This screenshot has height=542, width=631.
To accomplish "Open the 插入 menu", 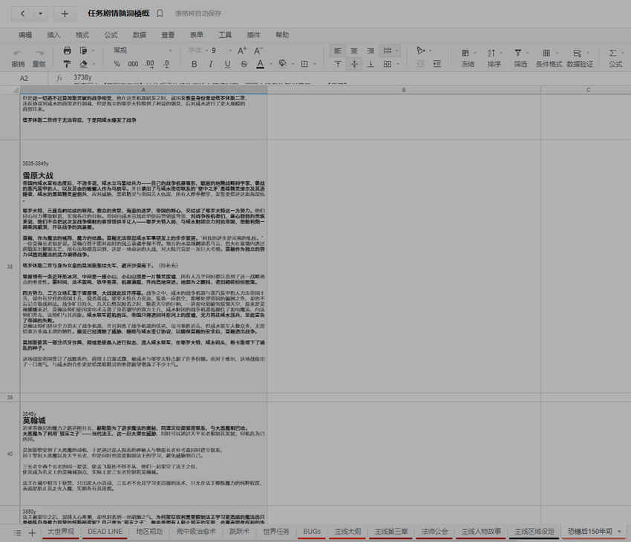I will (x=54, y=35).
